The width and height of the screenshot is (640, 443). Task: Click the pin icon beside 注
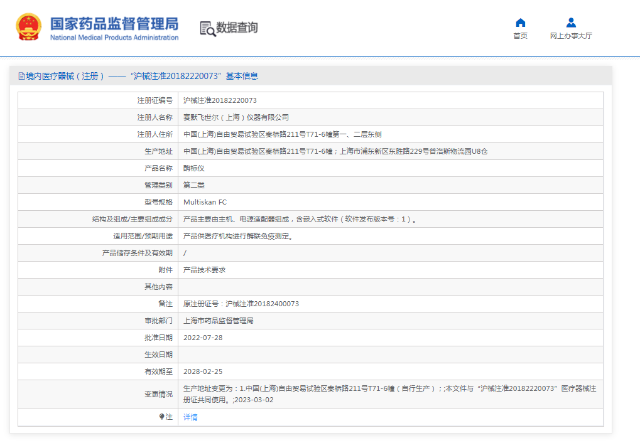click(x=161, y=417)
